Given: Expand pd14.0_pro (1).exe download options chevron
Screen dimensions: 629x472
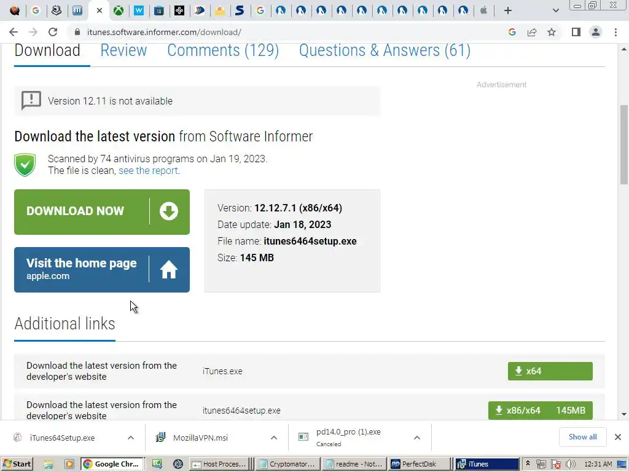Looking at the screenshot, I should [417, 438].
